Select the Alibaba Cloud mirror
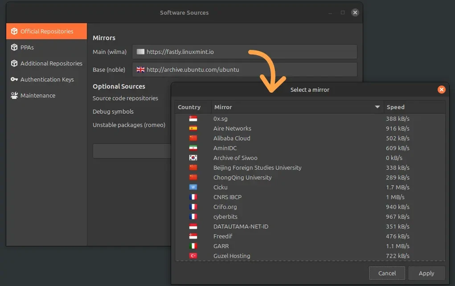 click(x=310, y=139)
